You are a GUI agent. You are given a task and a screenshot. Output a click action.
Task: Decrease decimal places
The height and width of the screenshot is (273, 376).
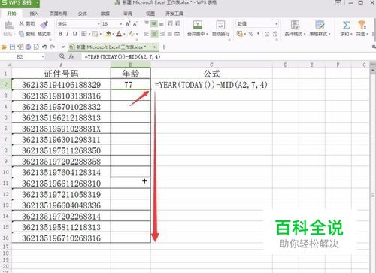pos(275,34)
